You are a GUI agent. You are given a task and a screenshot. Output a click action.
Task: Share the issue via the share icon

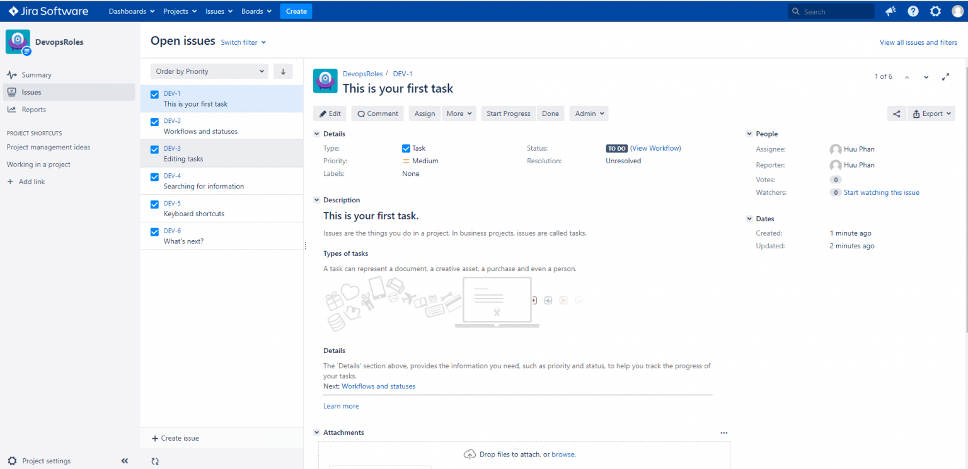click(x=896, y=113)
